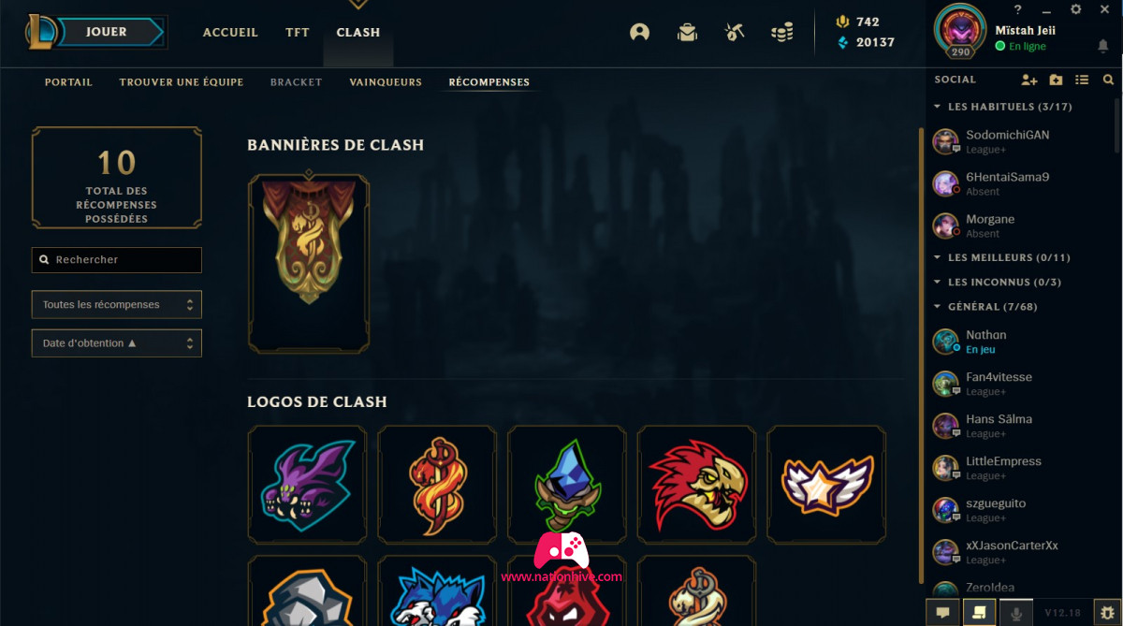The width and height of the screenshot is (1123, 626).
Task: Go to the TFT menu item
Action: (x=298, y=32)
